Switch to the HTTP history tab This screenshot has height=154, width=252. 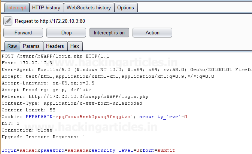tap(46, 7)
